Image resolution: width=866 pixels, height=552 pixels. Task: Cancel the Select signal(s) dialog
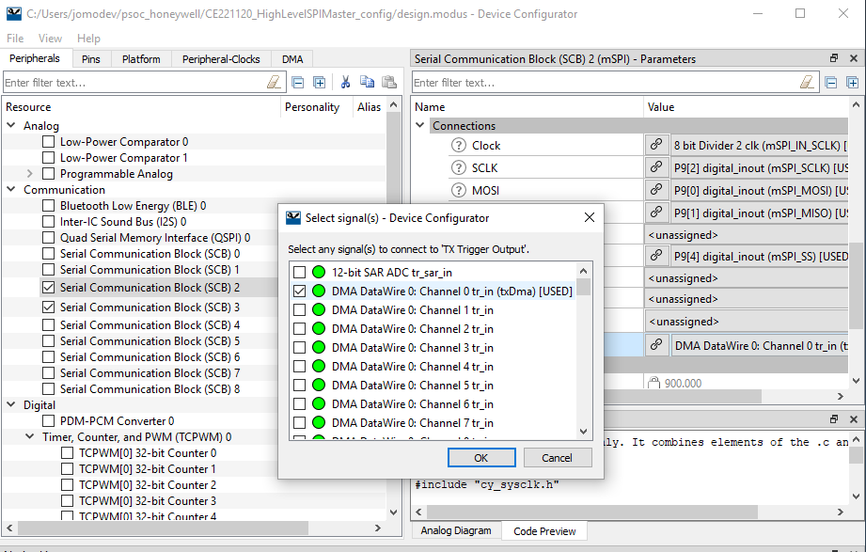(558, 458)
